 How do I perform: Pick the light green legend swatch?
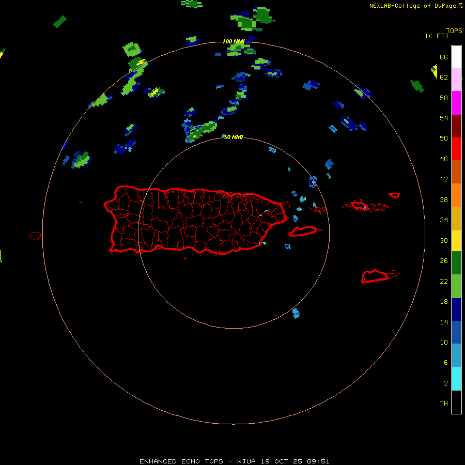click(x=456, y=286)
